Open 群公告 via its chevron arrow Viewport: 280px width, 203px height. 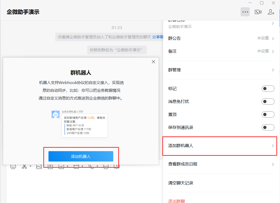pos(273,38)
